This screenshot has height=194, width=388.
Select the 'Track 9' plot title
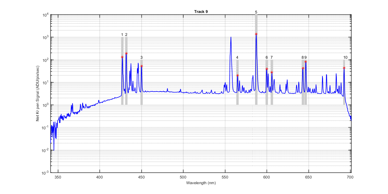pos(201,12)
